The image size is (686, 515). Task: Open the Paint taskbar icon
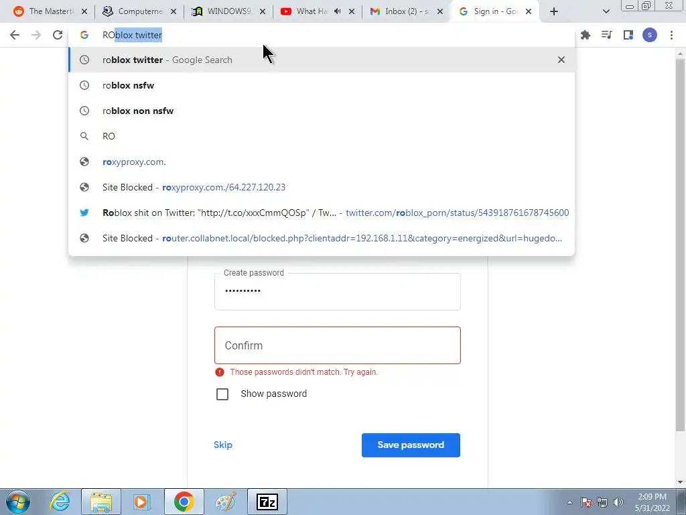(225, 502)
